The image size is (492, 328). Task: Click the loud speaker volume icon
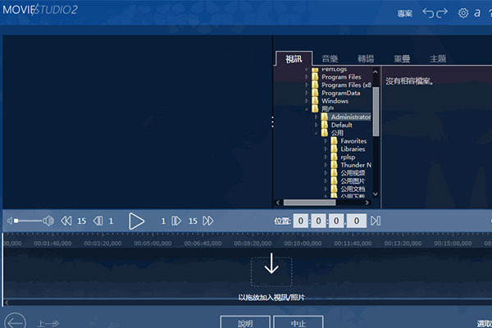pos(48,221)
